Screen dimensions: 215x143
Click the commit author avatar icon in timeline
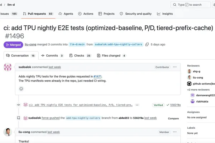coord(25,105)
